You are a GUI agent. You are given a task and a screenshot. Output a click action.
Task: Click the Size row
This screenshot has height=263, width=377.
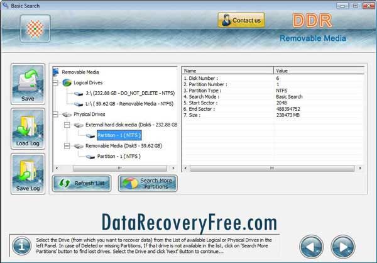point(273,115)
